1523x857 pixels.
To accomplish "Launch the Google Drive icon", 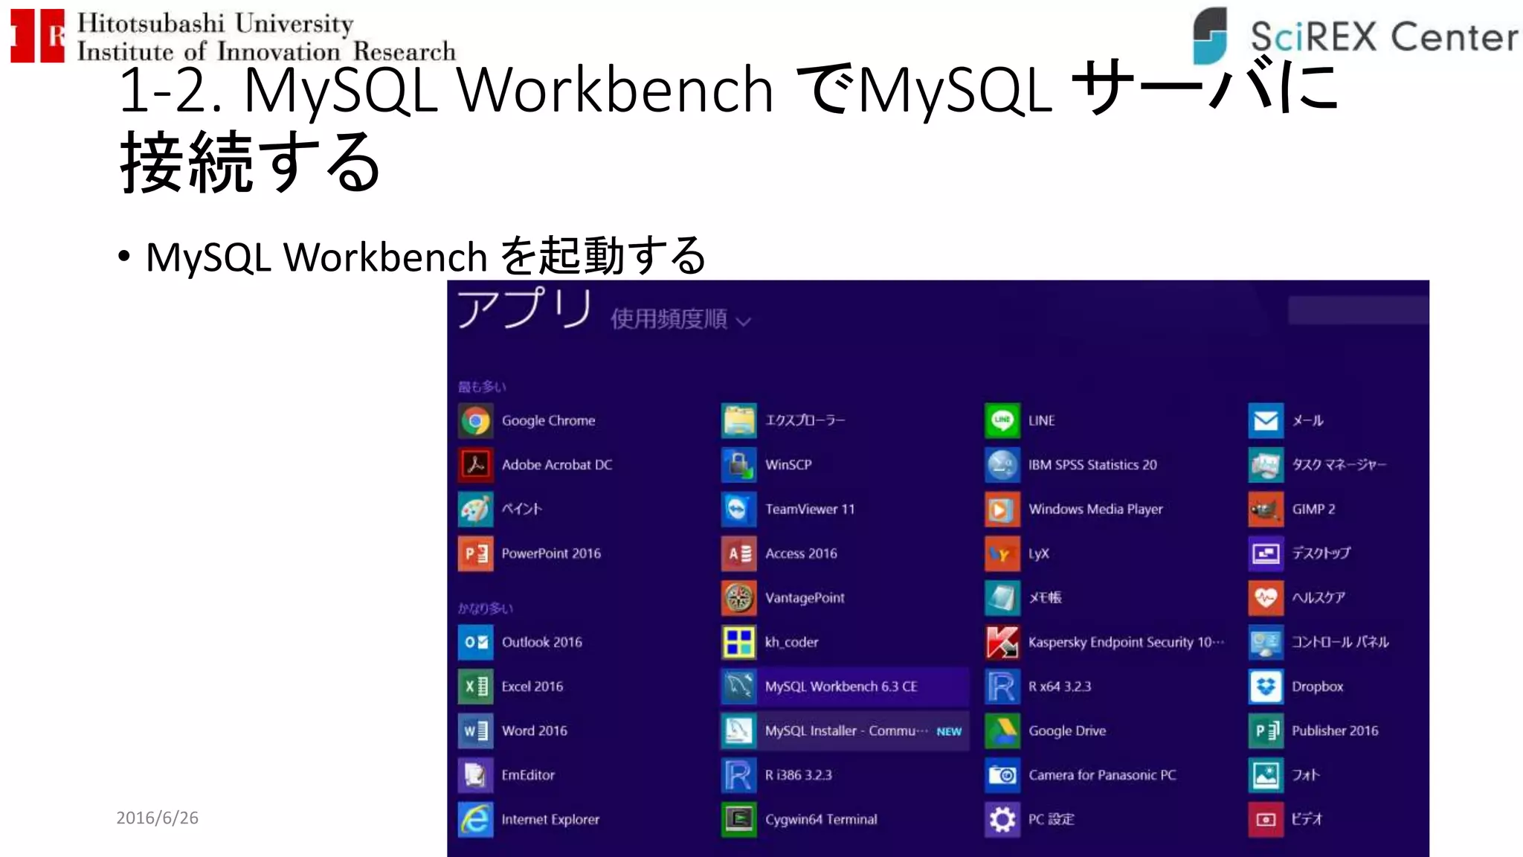I will coord(1002,731).
